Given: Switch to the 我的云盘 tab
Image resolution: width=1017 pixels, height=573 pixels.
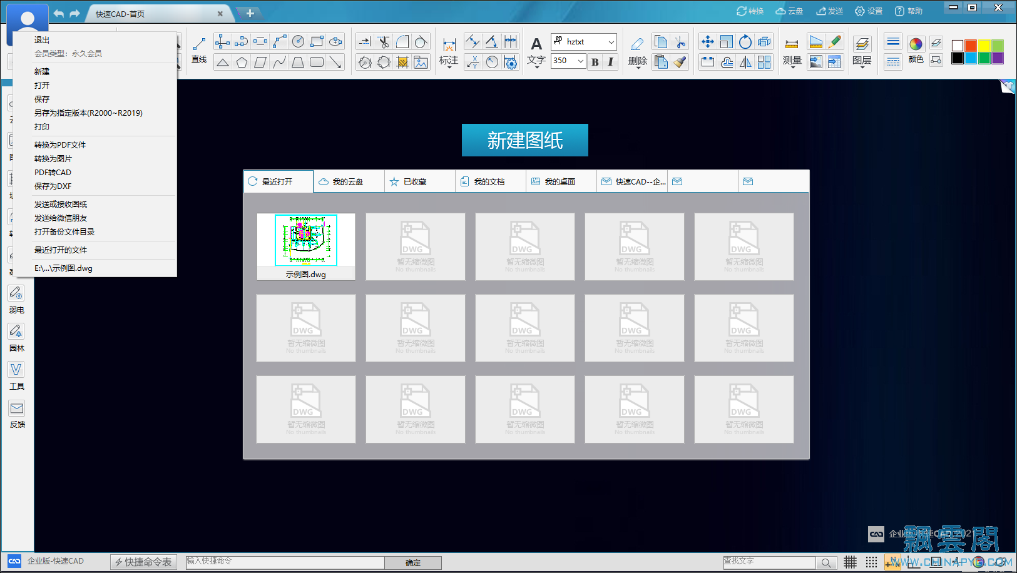Looking at the screenshot, I should pyautogui.click(x=349, y=181).
